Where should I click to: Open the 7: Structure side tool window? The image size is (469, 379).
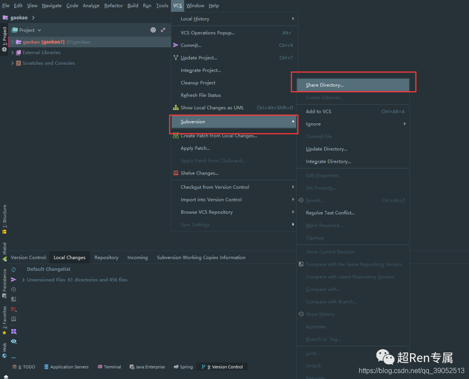pos(4,219)
